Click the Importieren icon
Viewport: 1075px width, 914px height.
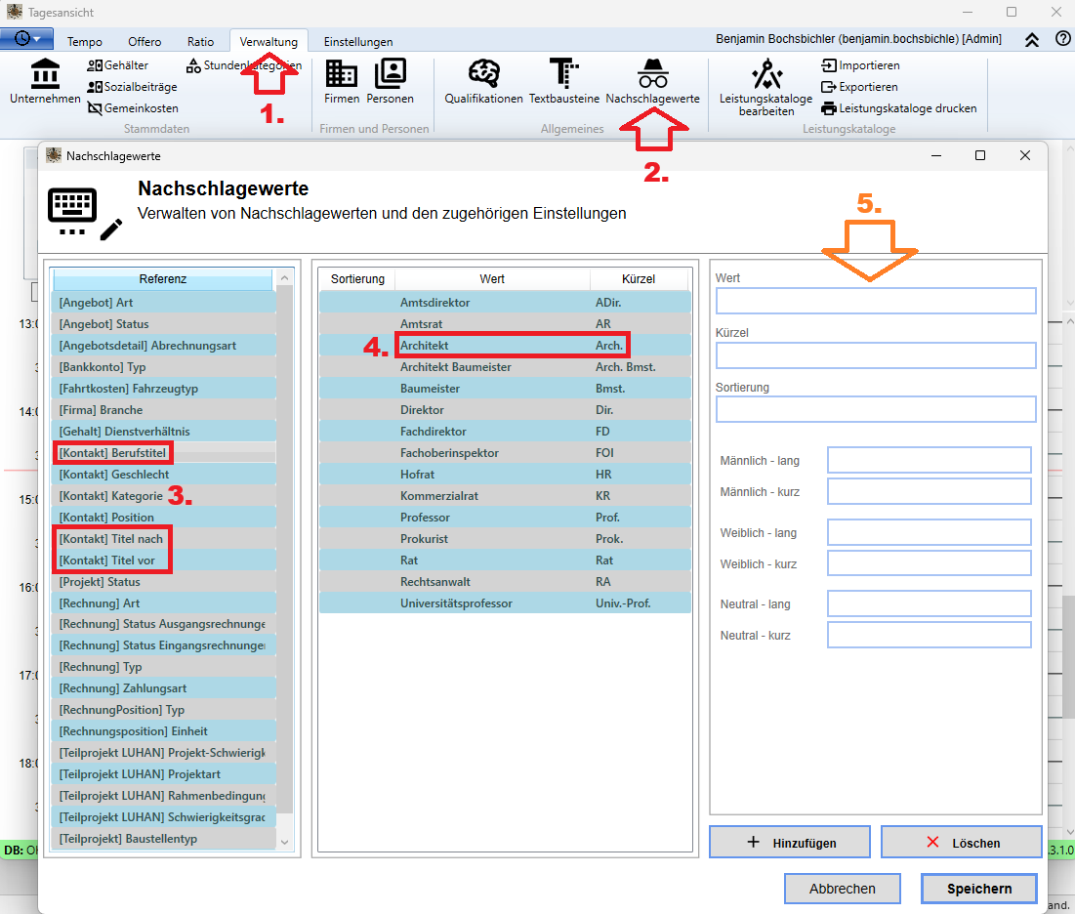click(829, 65)
